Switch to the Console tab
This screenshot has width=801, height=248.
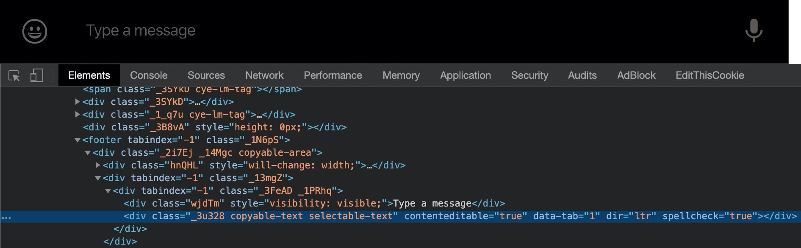click(x=149, y=76)
